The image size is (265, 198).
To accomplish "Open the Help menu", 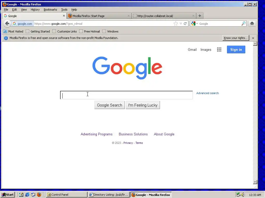I will pos(74,10).
